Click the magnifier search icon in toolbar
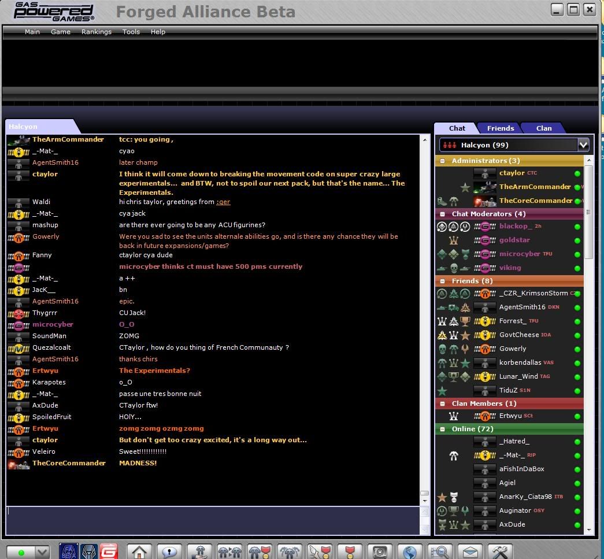Image resolution: width=604 pixels, height=559 pixels. [440, 551]
